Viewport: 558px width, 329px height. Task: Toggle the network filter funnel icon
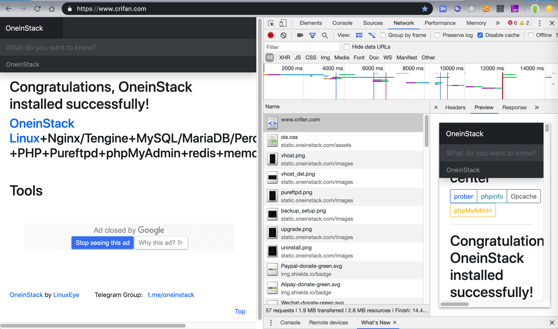(312, 35)
